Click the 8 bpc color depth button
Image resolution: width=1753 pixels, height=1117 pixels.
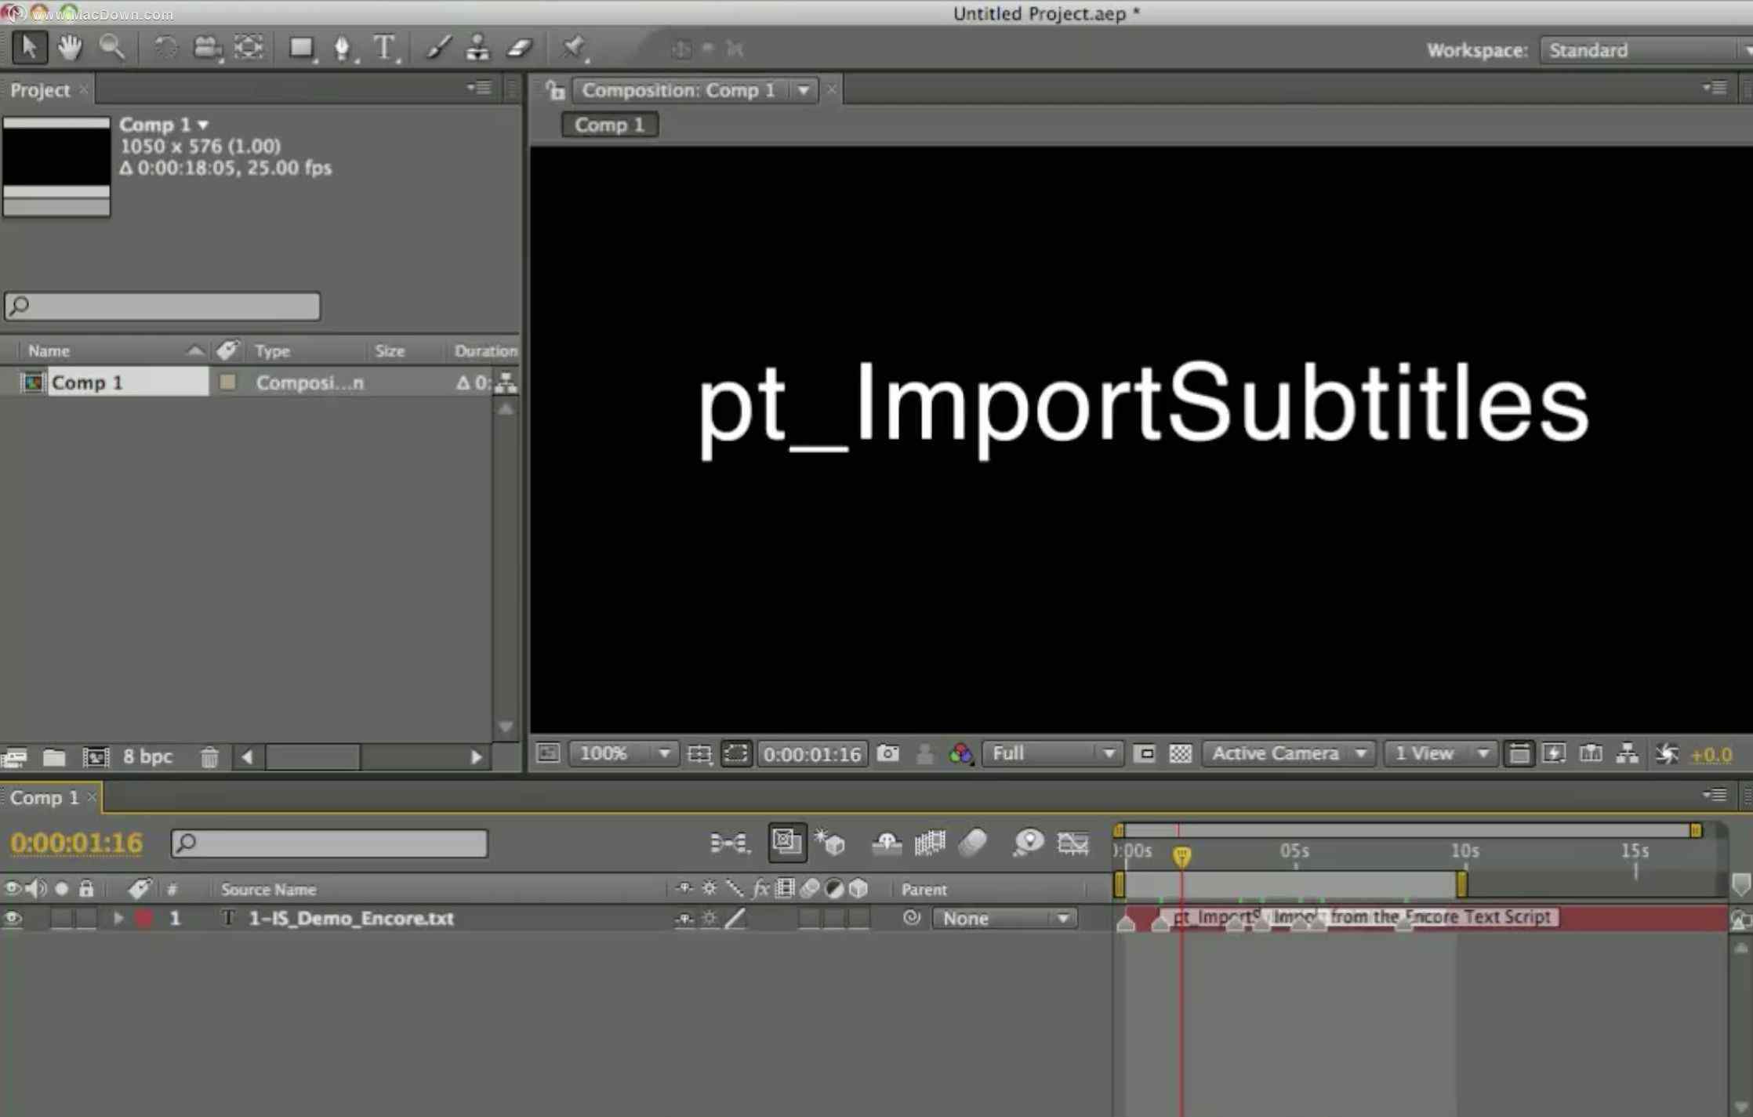click(147, 757)
